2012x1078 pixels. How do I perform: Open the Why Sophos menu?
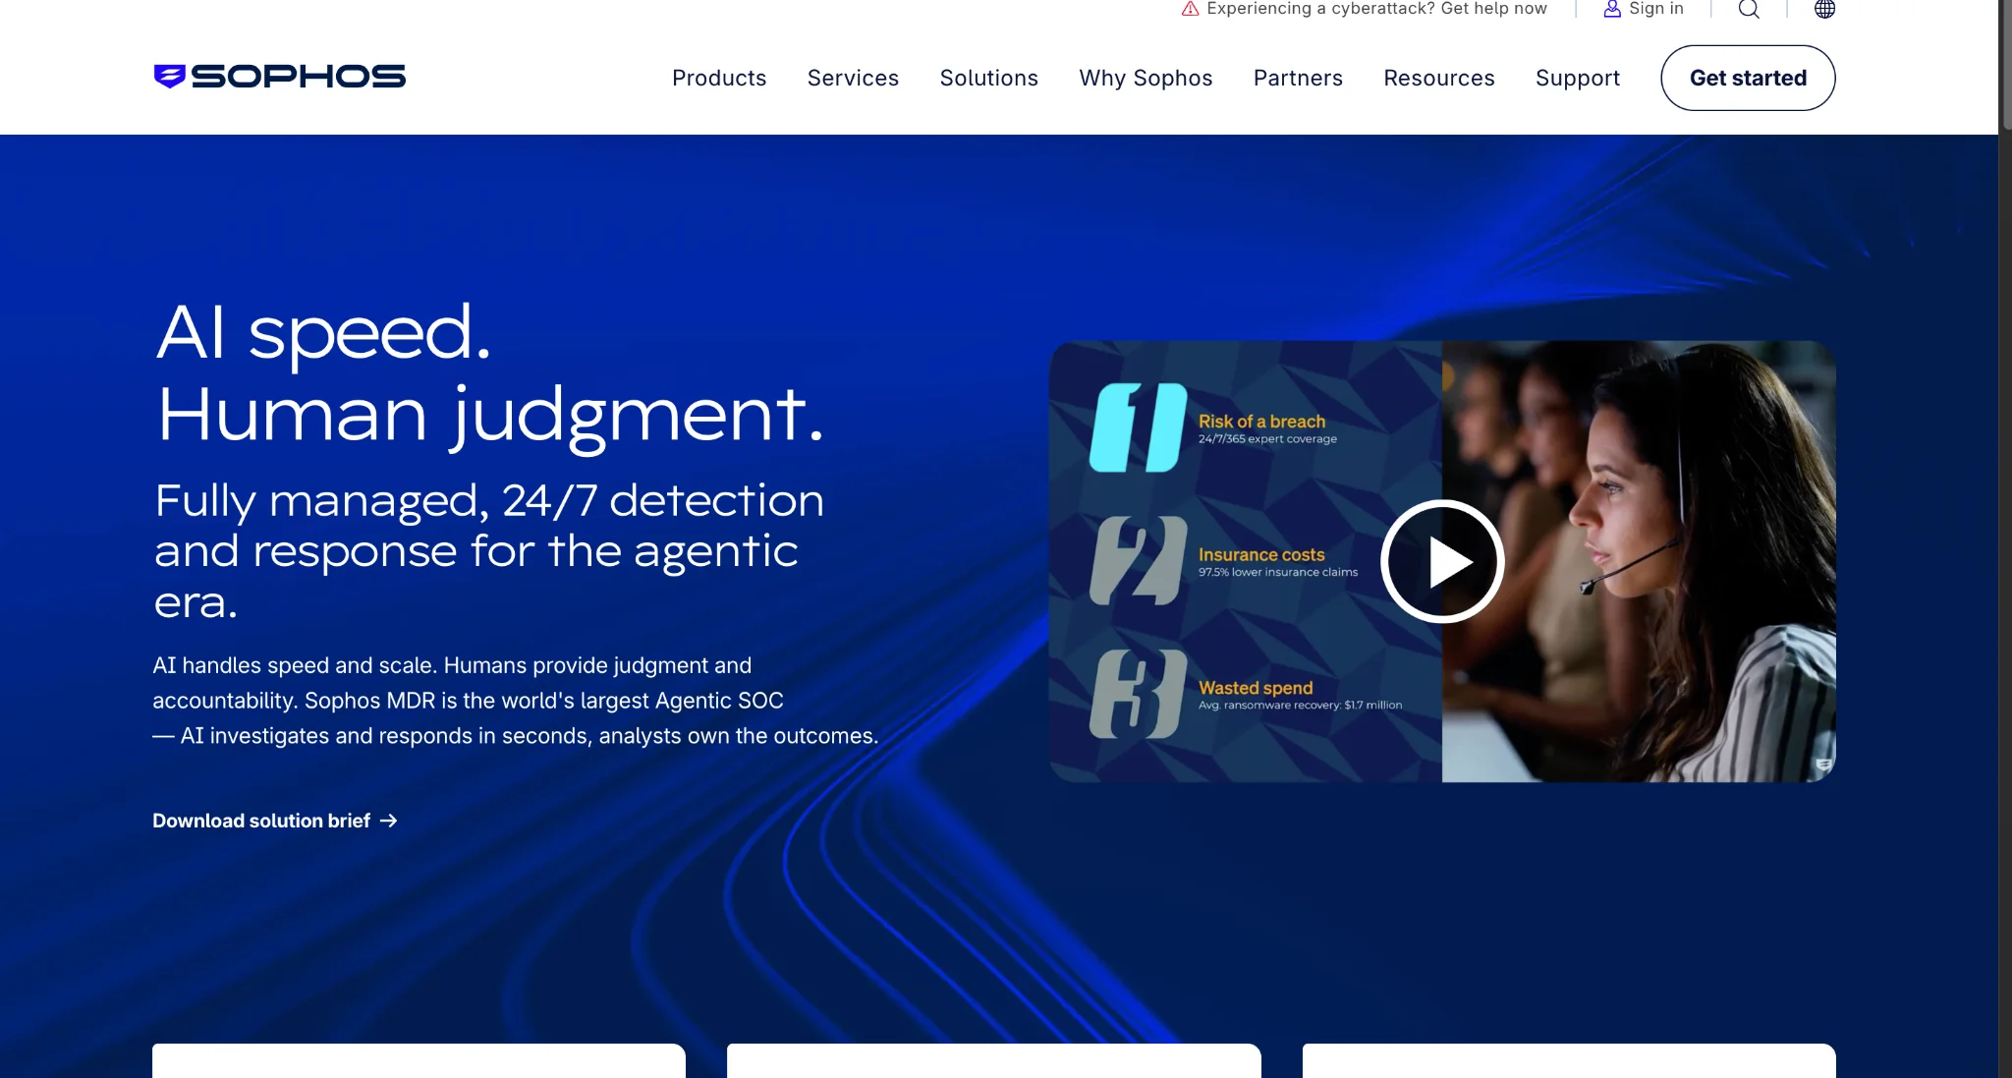1146,78
